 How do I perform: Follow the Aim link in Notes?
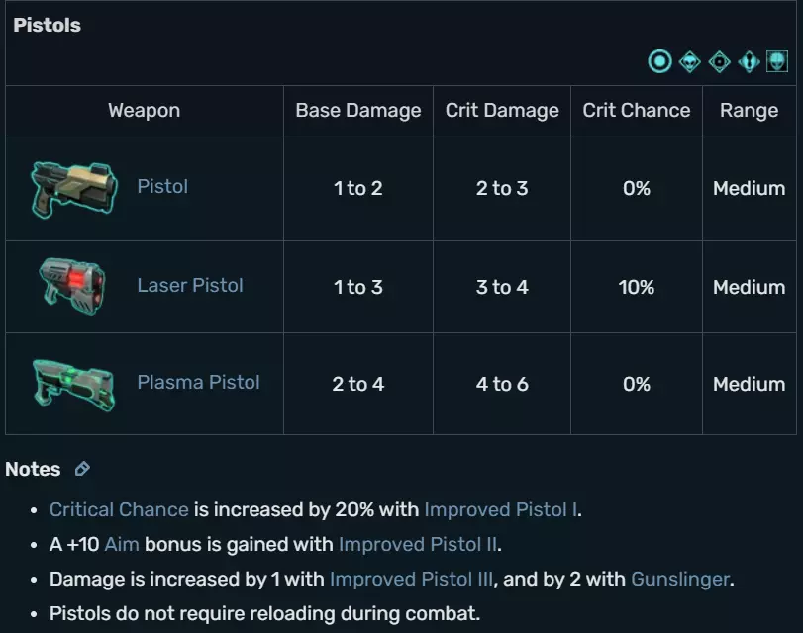(122, 544)
